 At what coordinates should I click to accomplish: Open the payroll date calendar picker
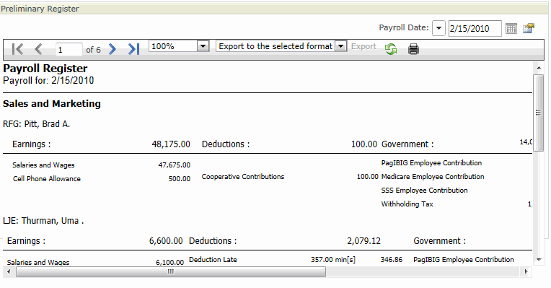coord(511,28)
